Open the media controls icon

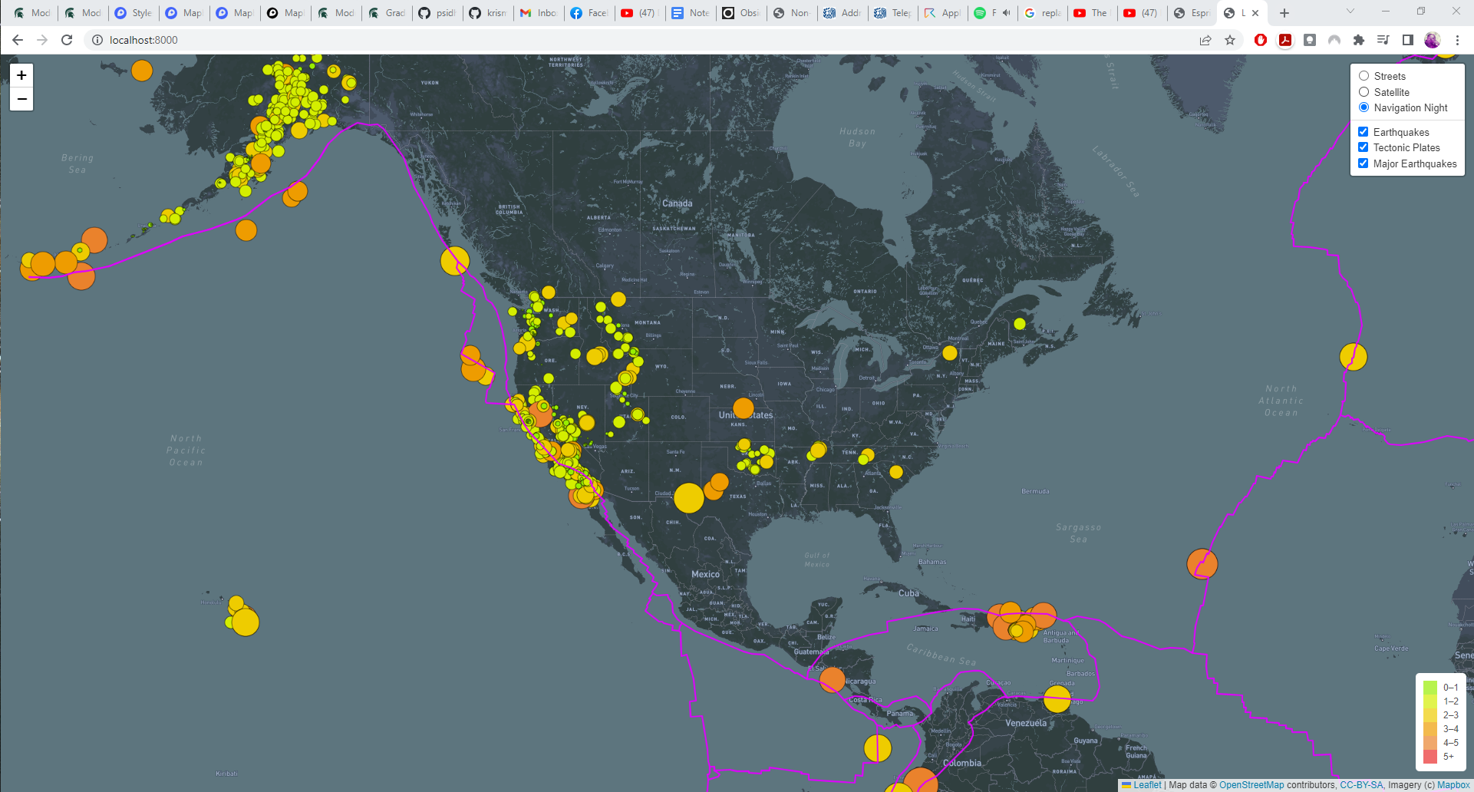[1383, 40]
